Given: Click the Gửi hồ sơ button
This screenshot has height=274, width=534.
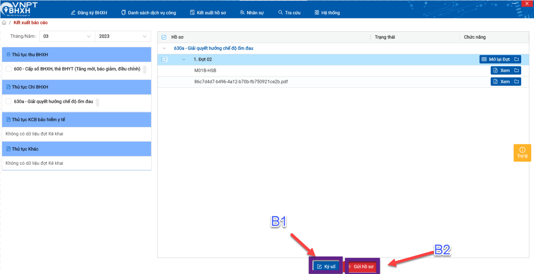Looking at the screenshot, I should coord(362,266).
